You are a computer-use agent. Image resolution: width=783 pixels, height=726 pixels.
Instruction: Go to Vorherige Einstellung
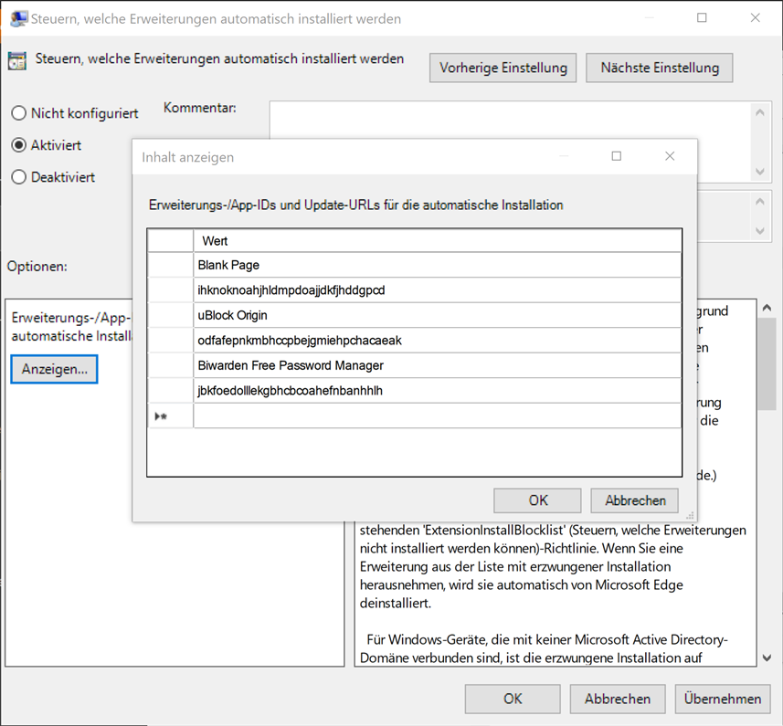(x=503, y=68)
